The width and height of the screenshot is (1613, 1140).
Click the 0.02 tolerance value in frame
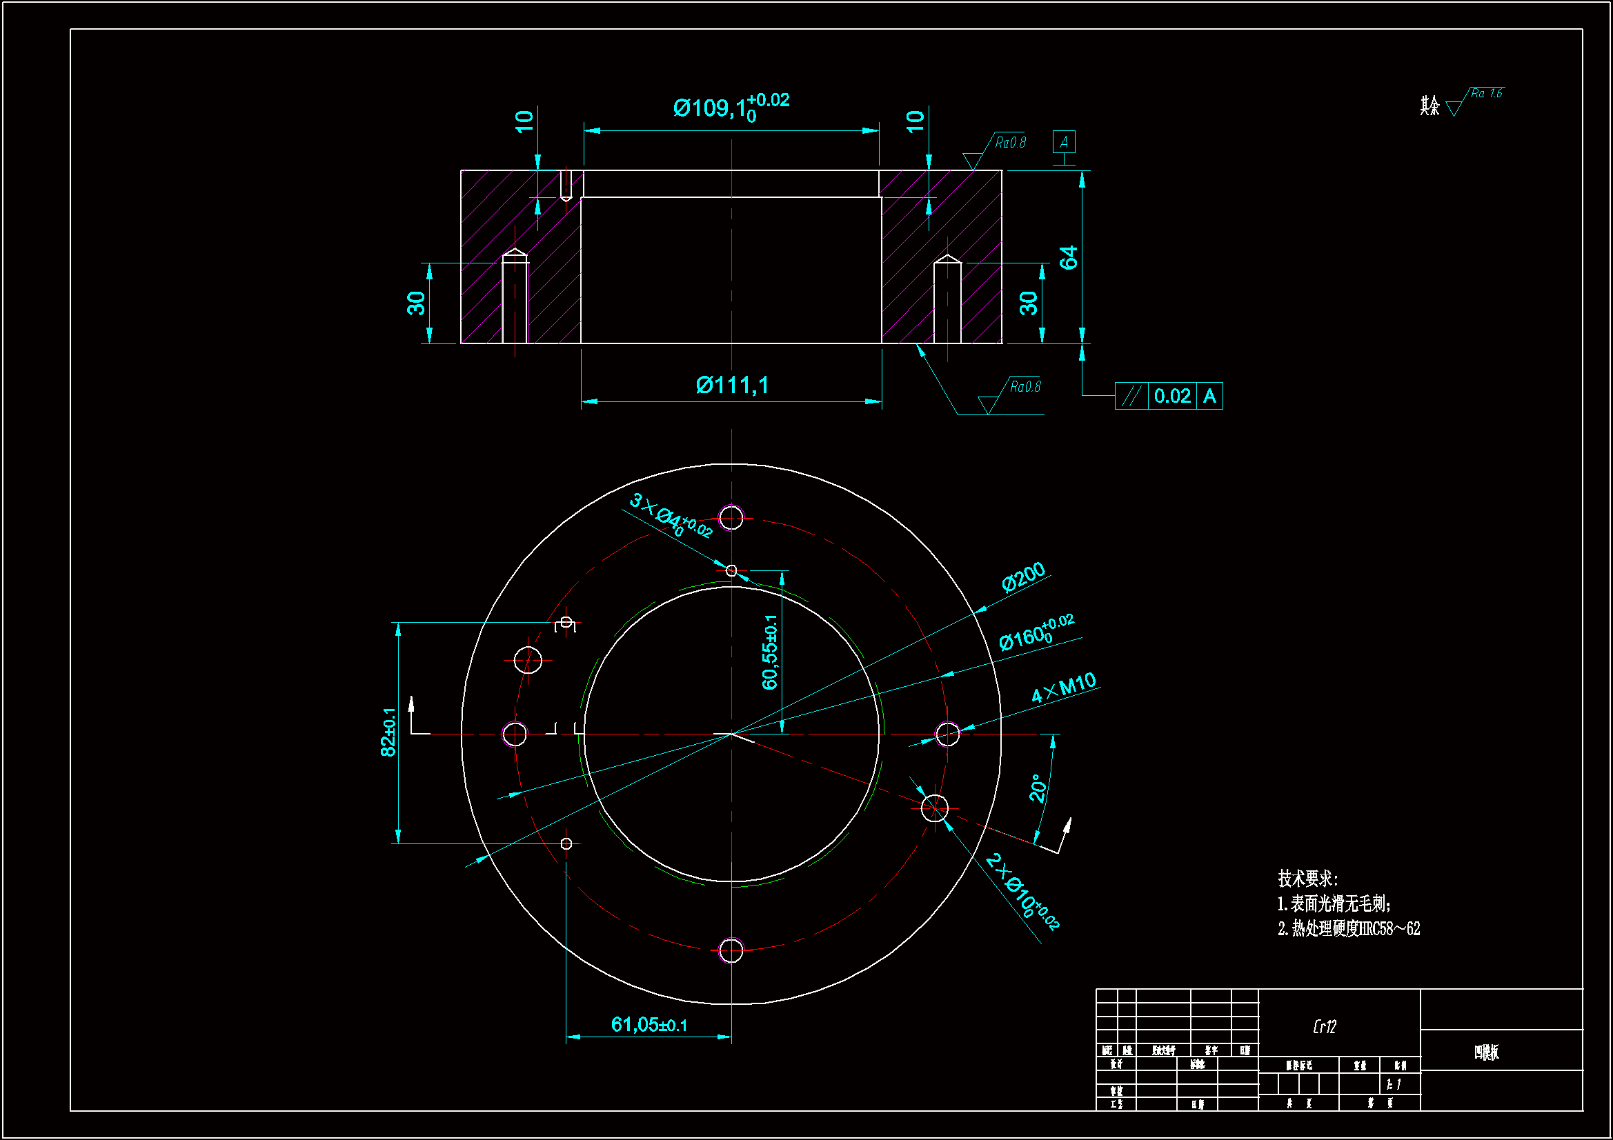(x=1172, y=396)
